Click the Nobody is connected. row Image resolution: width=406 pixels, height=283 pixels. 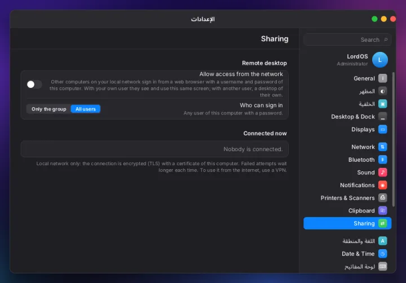click(155, 149)
